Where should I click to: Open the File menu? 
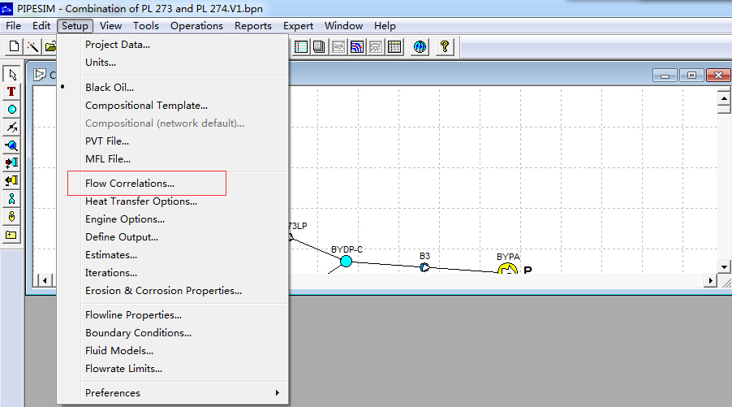point(13,26)
